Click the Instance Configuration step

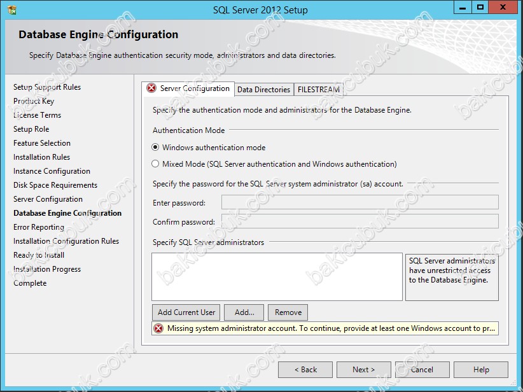pos(52,171)
